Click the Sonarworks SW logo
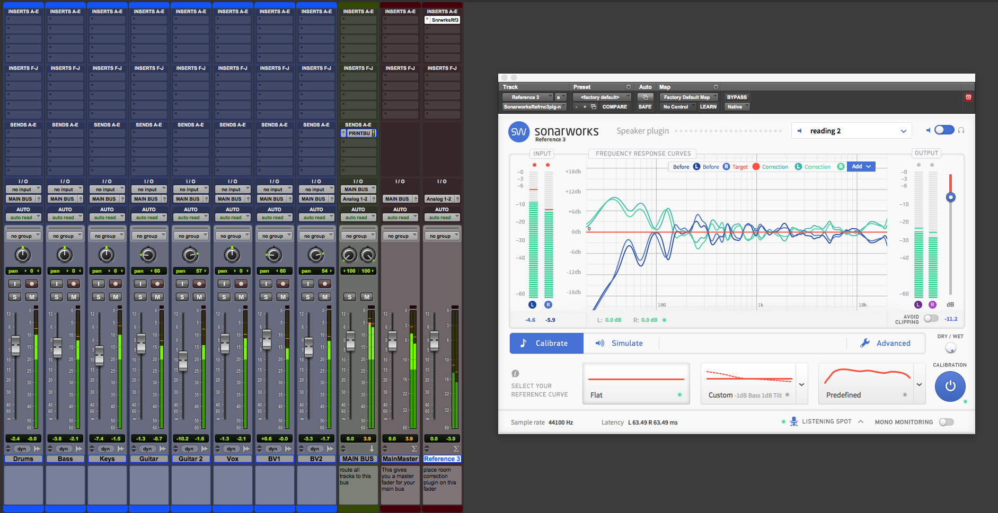 click(519, 132)
